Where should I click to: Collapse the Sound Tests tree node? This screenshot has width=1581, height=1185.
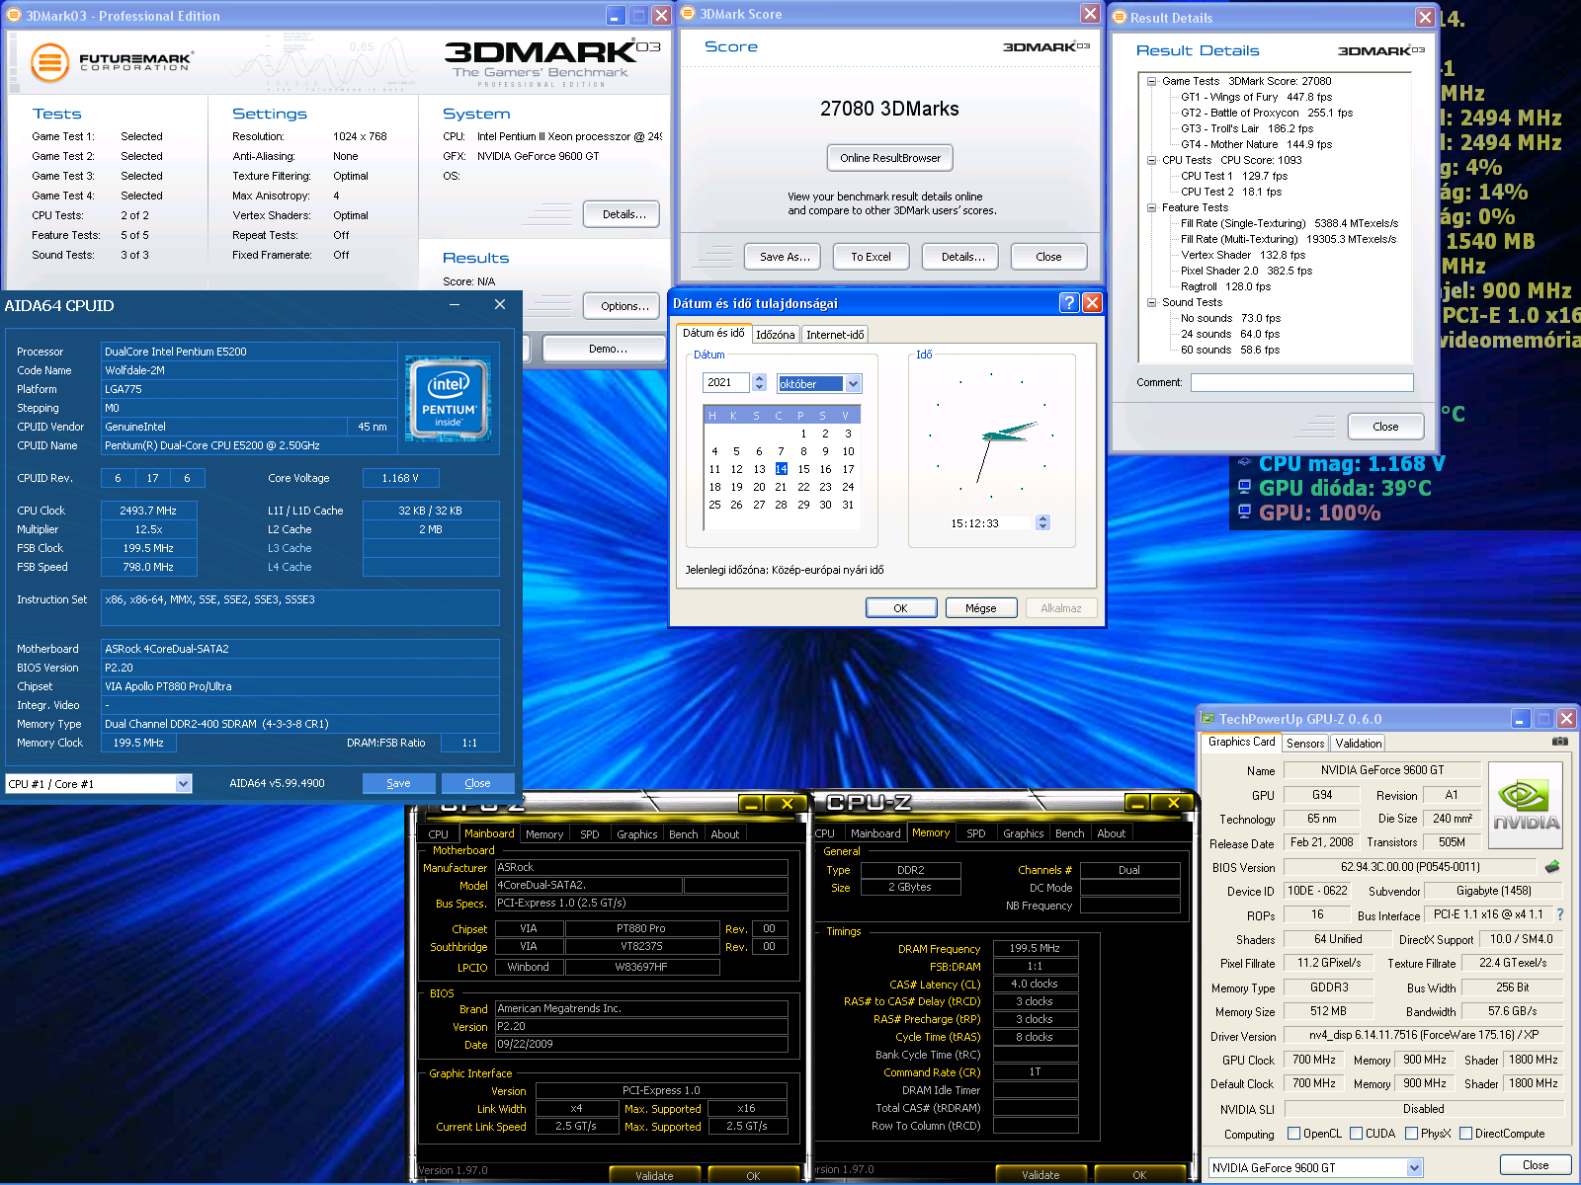(x=1152, y=302)
